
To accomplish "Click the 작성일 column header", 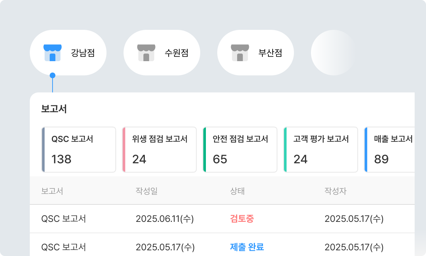I will click(146, 191).
